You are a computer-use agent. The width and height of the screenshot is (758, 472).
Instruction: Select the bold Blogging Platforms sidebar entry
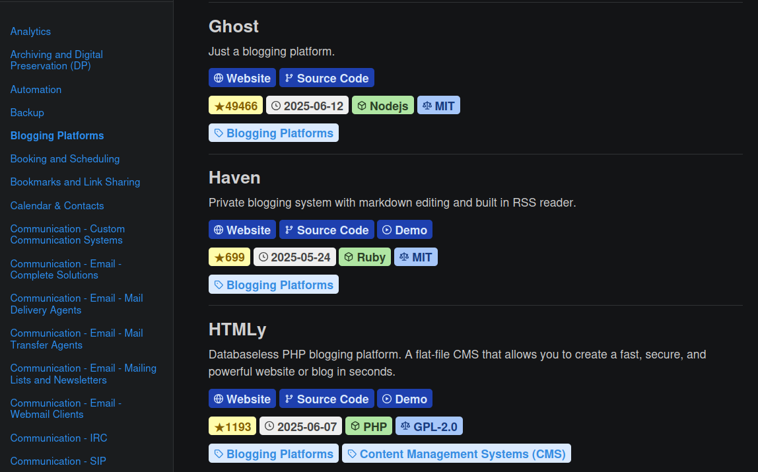click(x=57, y=136)
